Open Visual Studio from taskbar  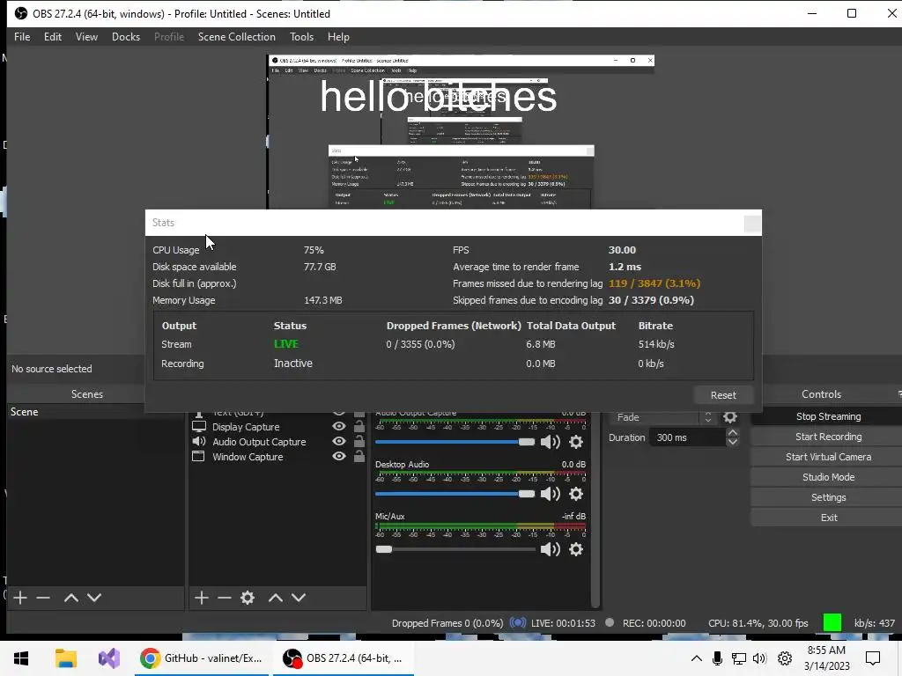click(x=108, y=658)
